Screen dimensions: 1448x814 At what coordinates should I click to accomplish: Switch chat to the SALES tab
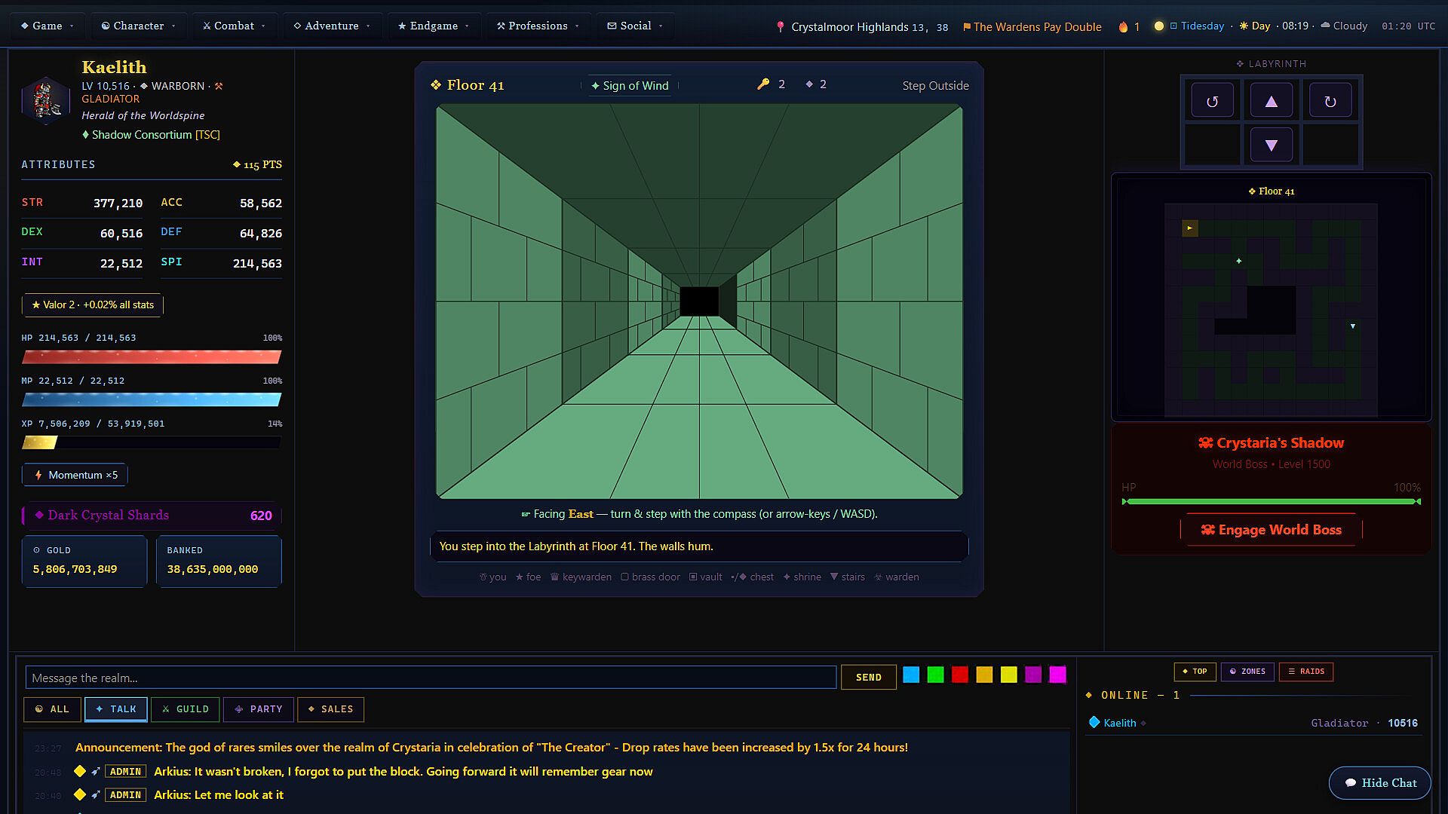point(331,709)
